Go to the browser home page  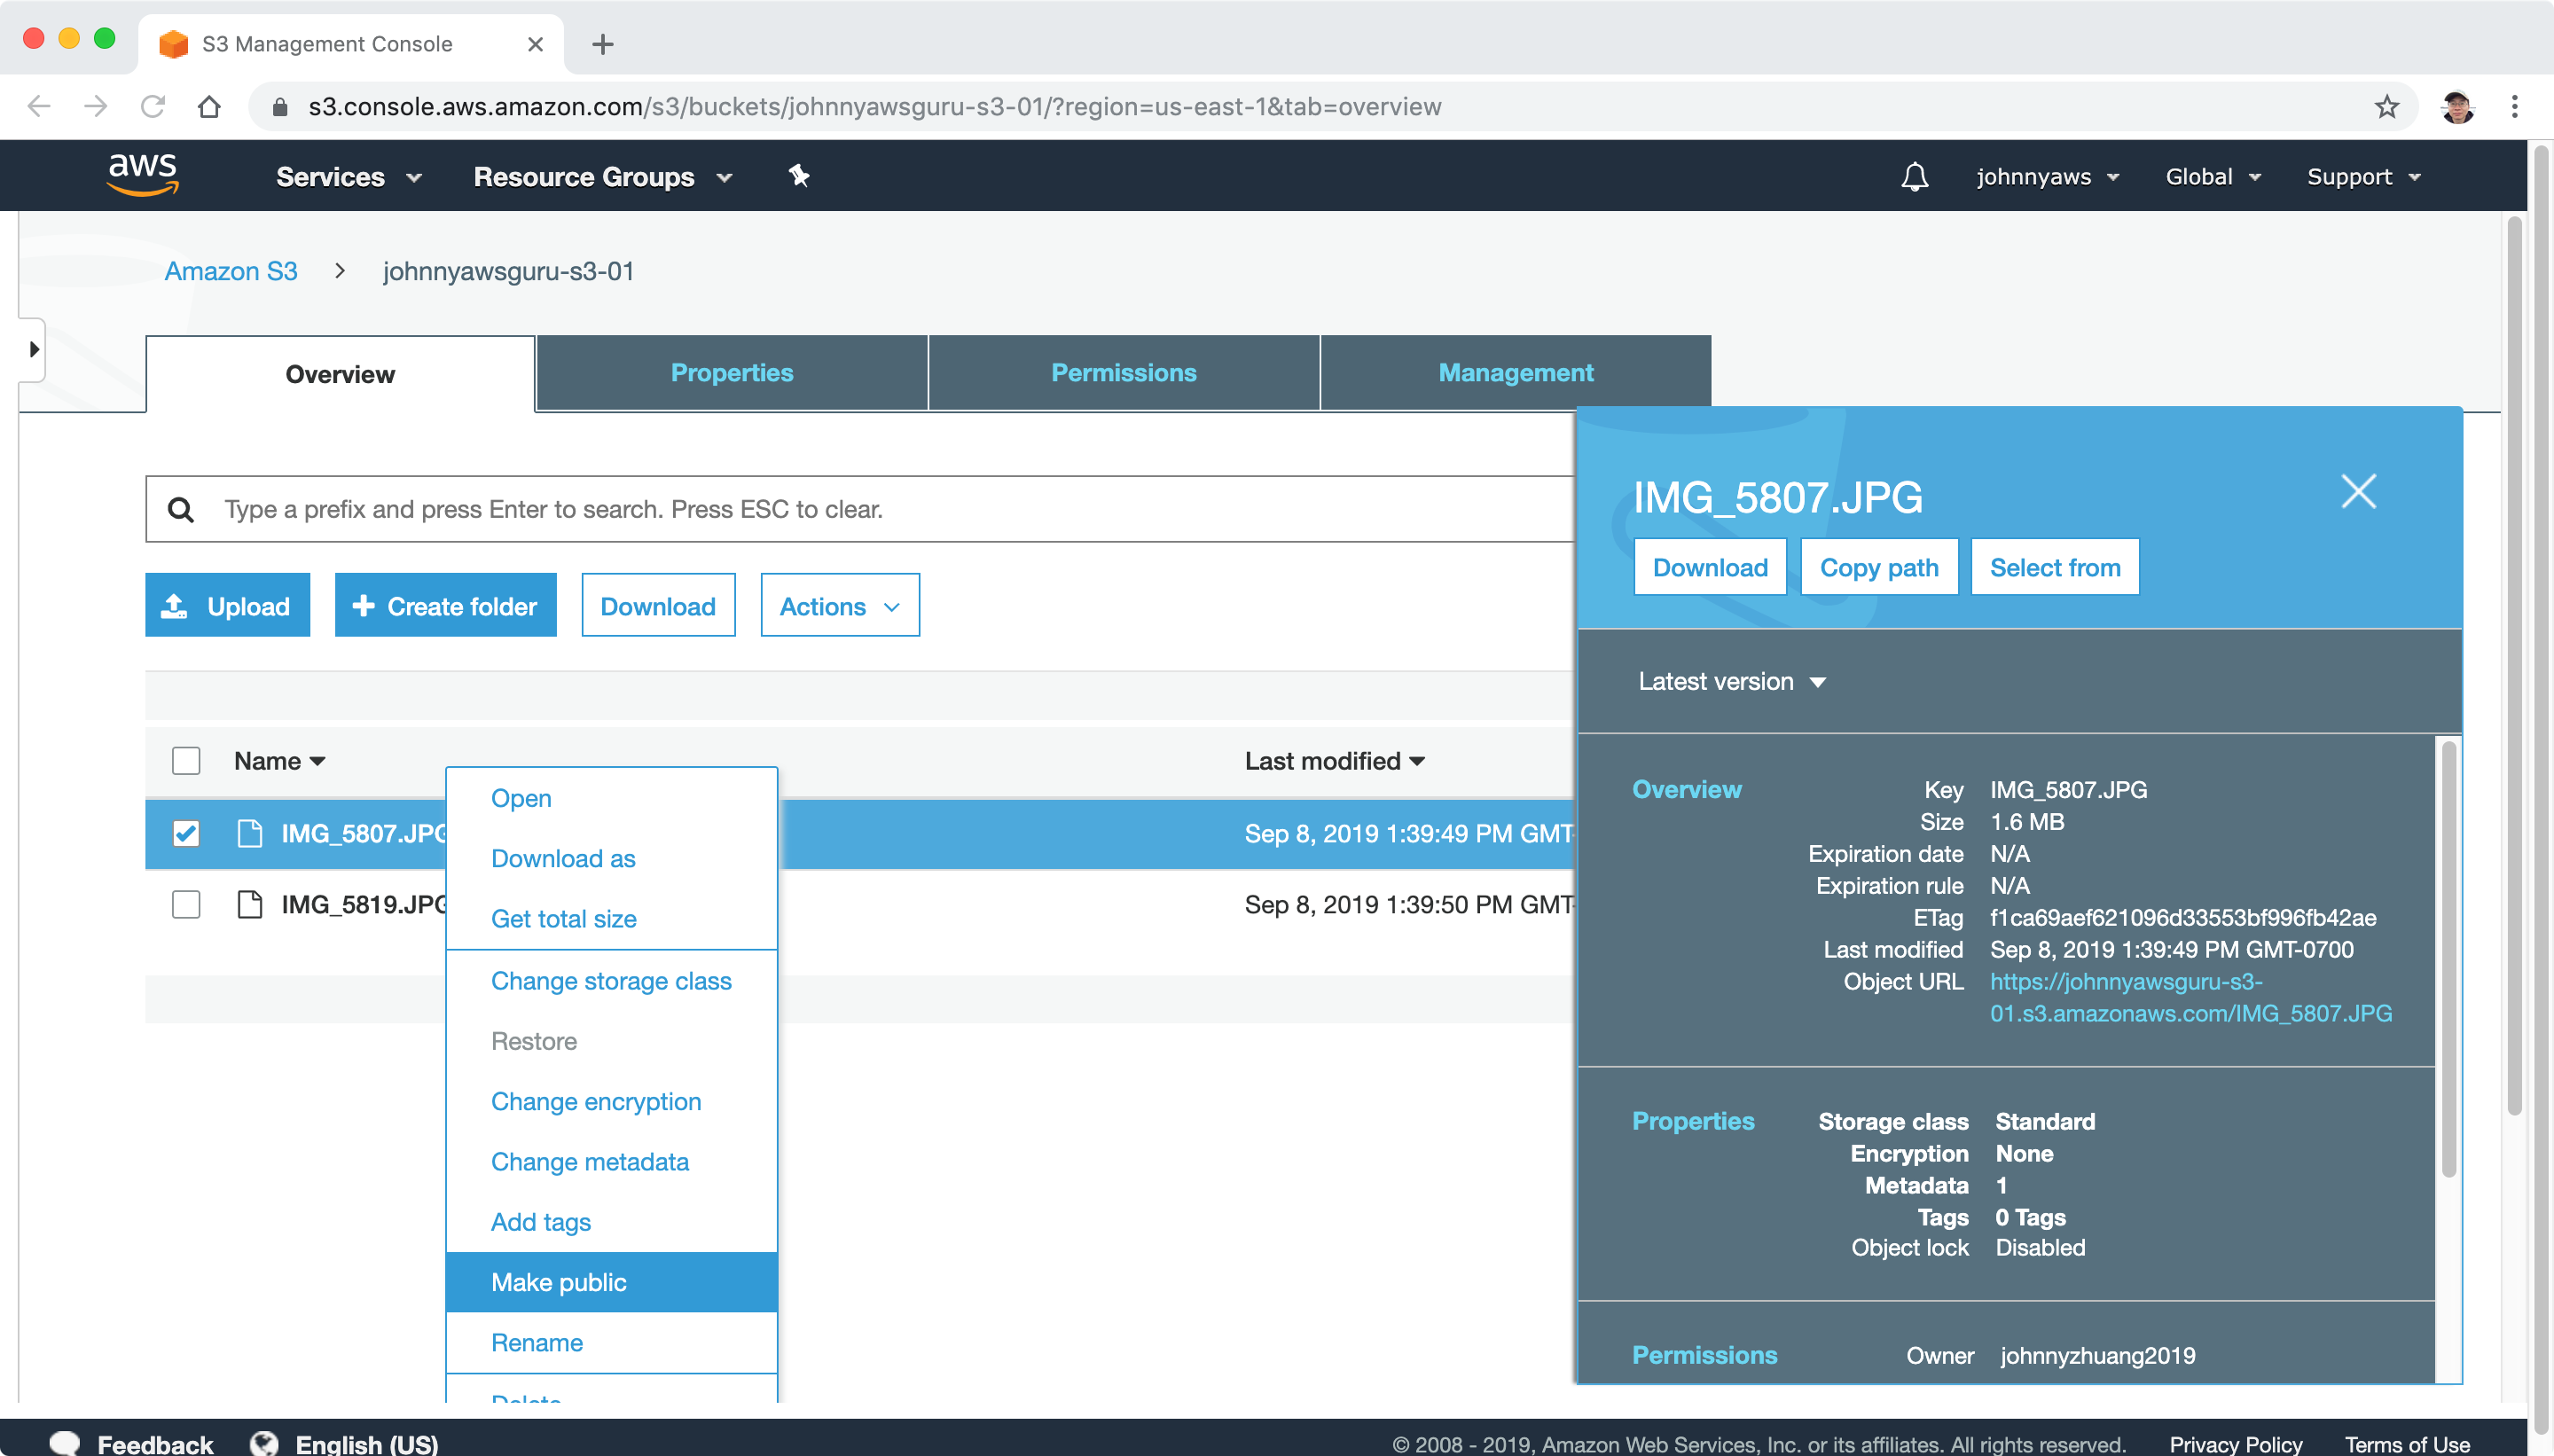coord(209,106)
